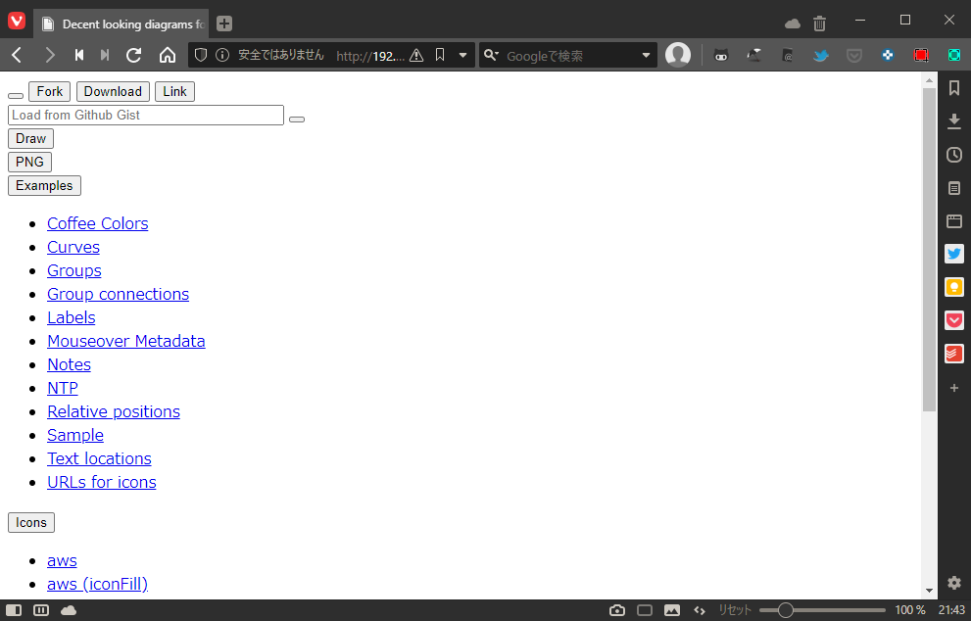
Task: Open the Bookmarks panel in the sidebar
Action: (954, 88)
